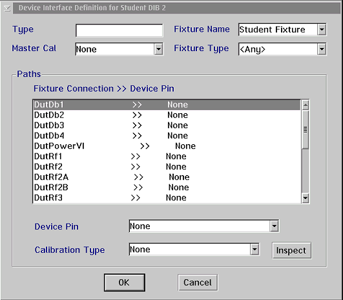
Task: Click the Cancel button
Action: coord(198,283)
